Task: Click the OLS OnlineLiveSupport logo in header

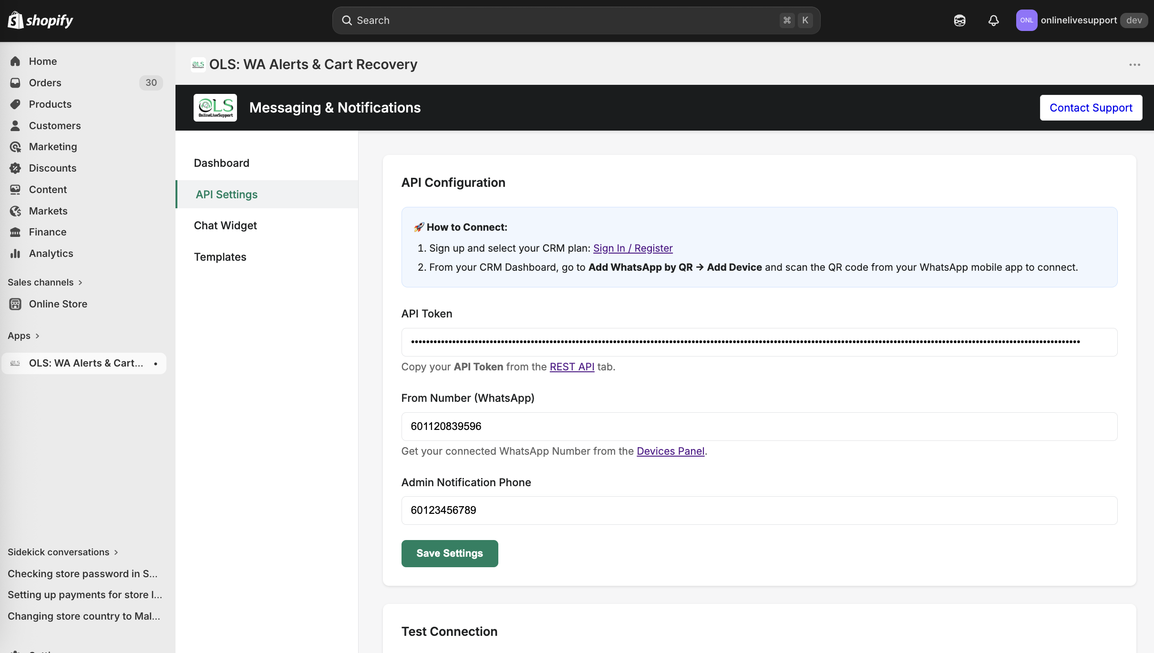Action: (215, 108)
